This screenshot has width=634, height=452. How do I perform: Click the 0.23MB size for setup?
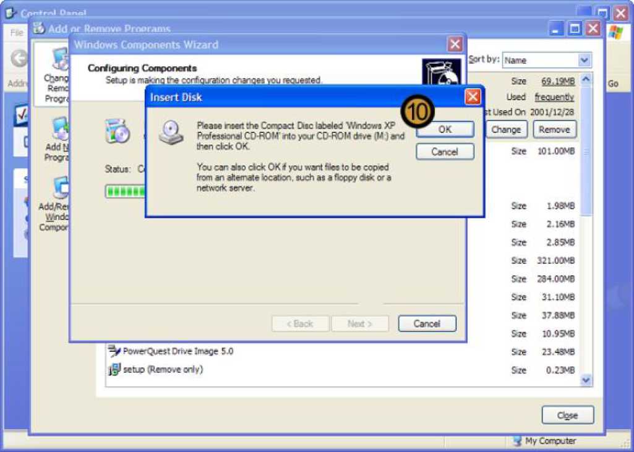pos(560,370)
